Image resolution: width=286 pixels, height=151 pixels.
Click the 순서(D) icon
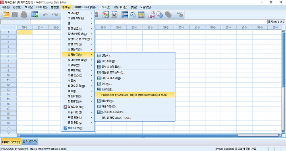tap(99, 84)
